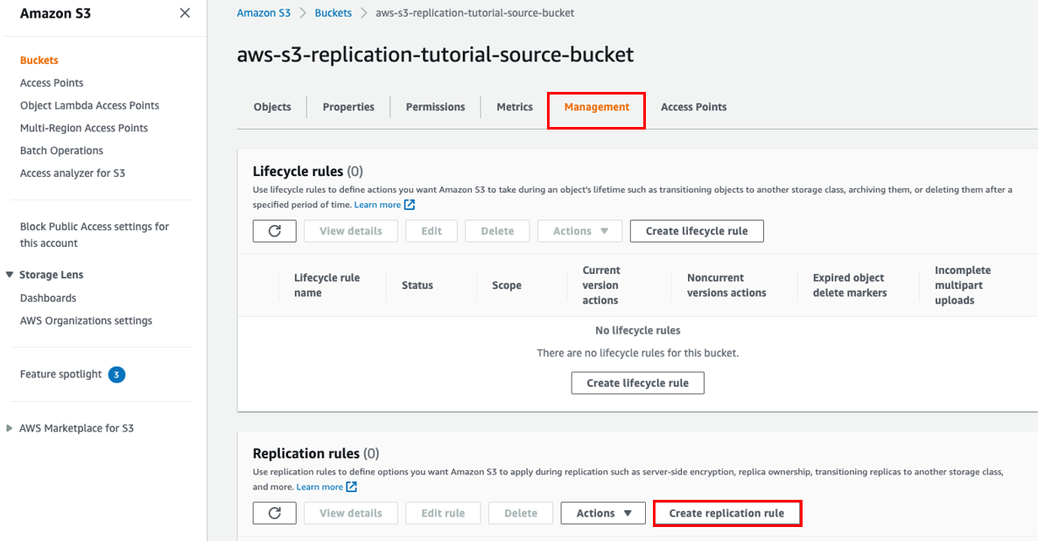Click the Edit rule button

pos(443,513)
